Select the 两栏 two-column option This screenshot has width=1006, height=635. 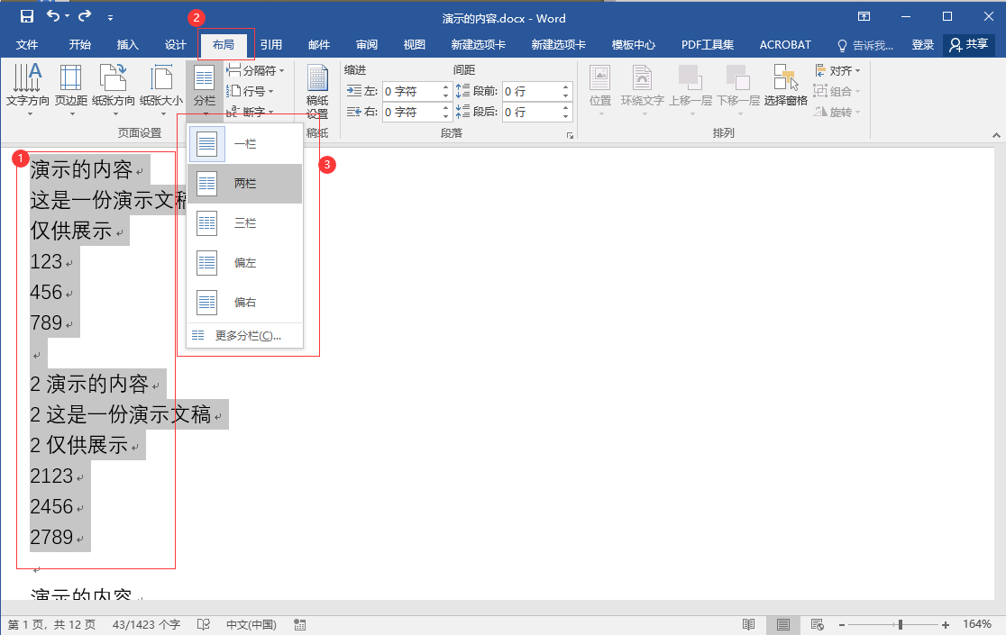(244, 184)
